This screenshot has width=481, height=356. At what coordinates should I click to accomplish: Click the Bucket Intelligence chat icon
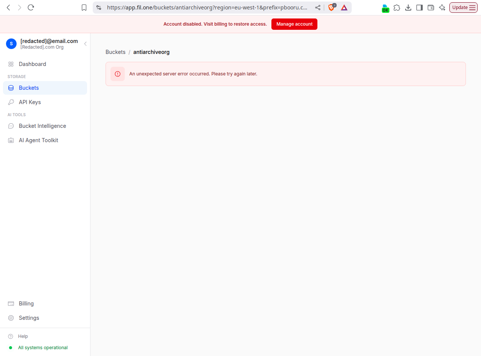coord(11,126)
